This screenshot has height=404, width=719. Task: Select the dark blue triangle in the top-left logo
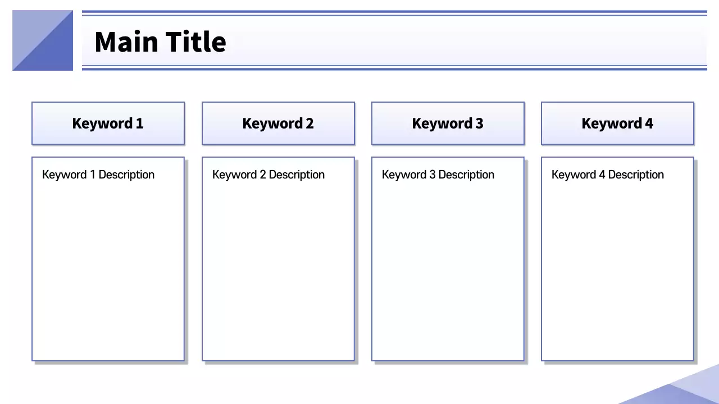[x=55, y=53]
